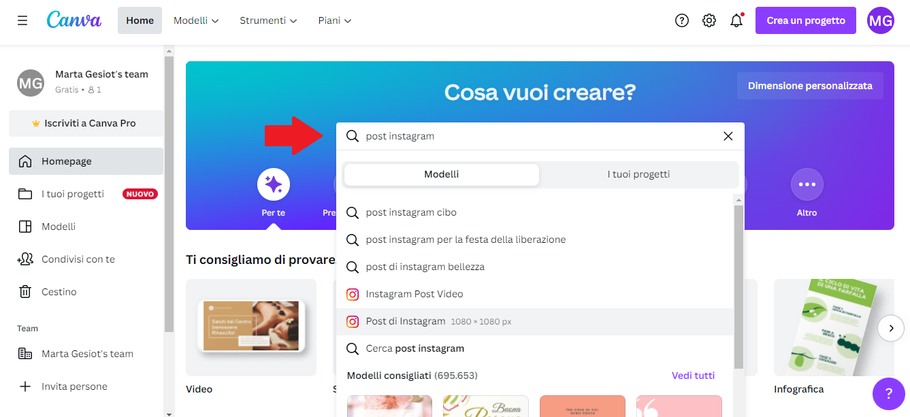Image resolution: width=910 pixels, height=417 pixels.
Task: Open the hamburger menu
Action: click(x=22, y=20)
